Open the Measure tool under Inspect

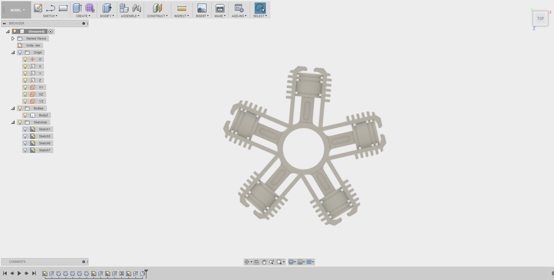(181, 9)
